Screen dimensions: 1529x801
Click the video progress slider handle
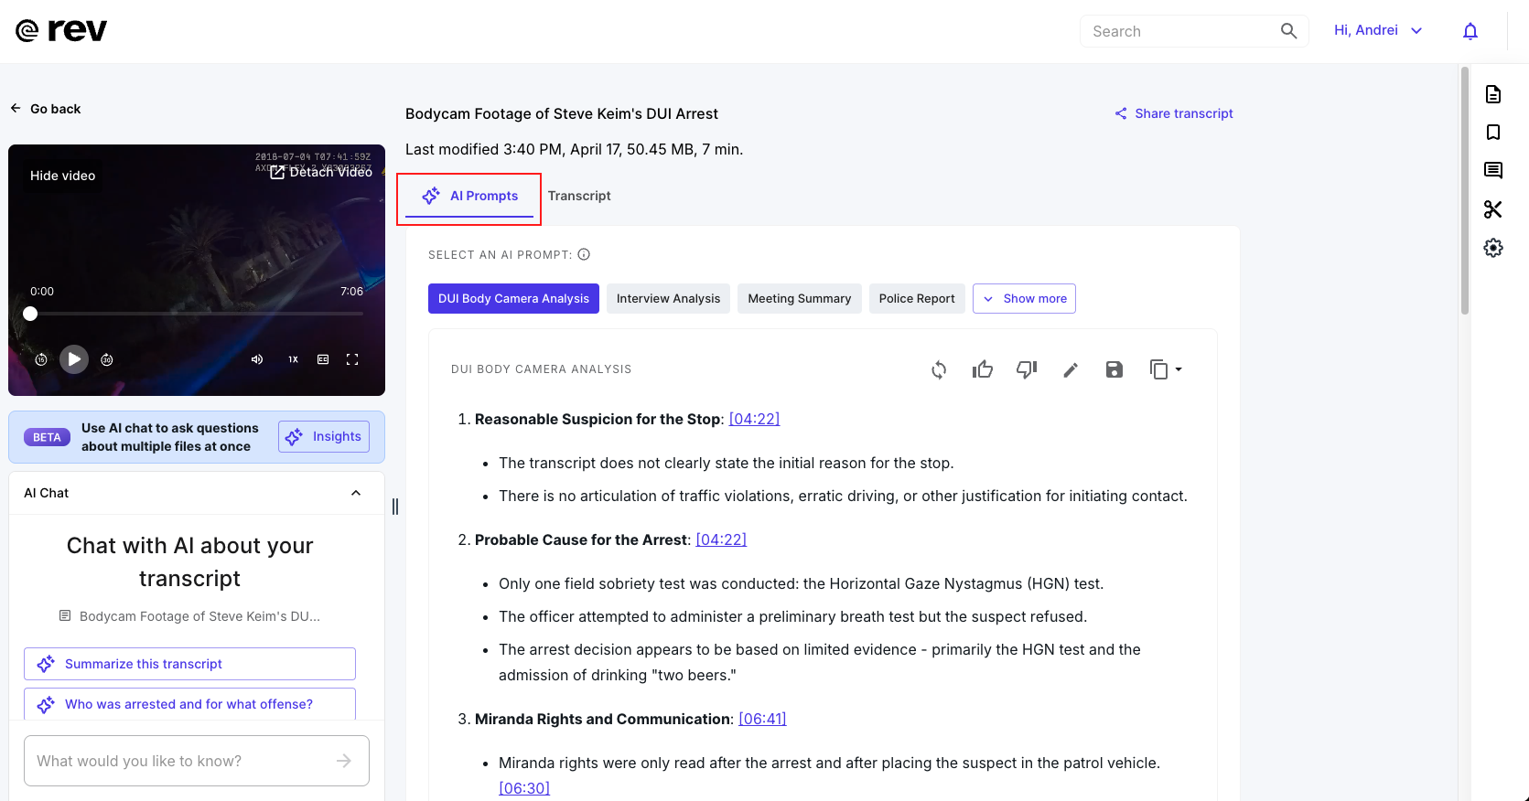pyautogui.click(x=30, y=314)
